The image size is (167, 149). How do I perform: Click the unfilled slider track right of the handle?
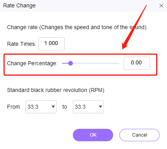[96, 63]
